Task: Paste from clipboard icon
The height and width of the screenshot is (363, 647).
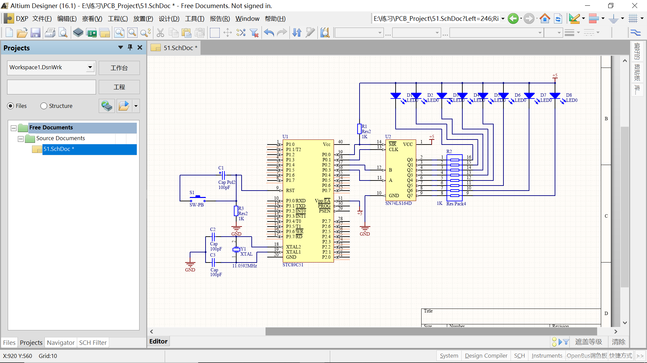Action: 186,33
